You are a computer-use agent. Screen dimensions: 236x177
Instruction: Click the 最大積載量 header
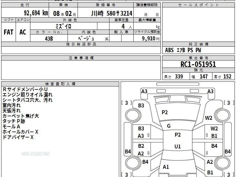pos(147,20)
